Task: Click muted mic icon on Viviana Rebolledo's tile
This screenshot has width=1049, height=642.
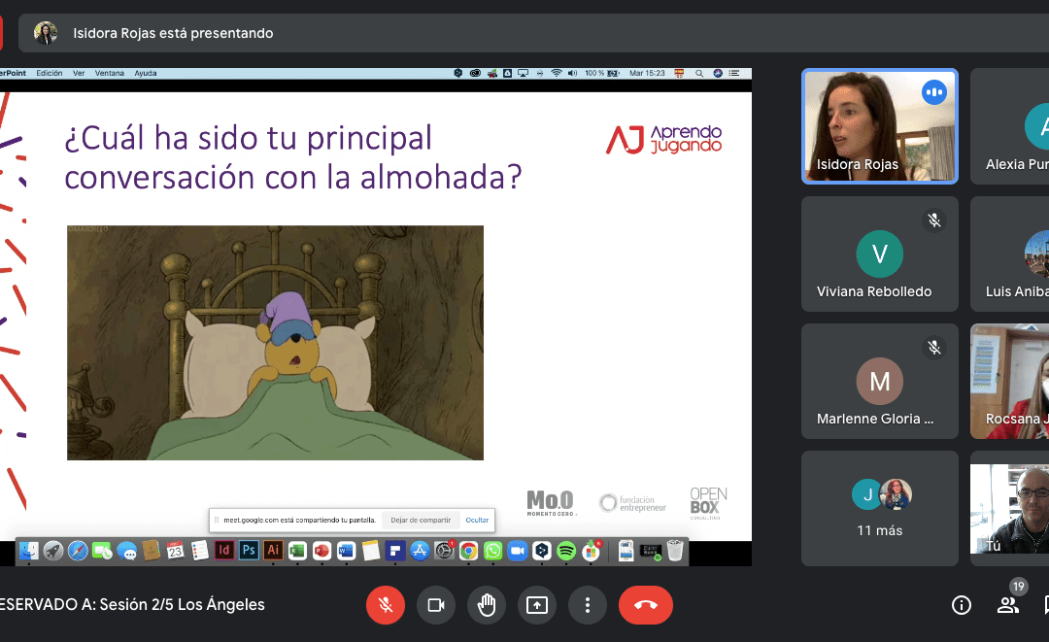Action: click(x=934, y=220)
